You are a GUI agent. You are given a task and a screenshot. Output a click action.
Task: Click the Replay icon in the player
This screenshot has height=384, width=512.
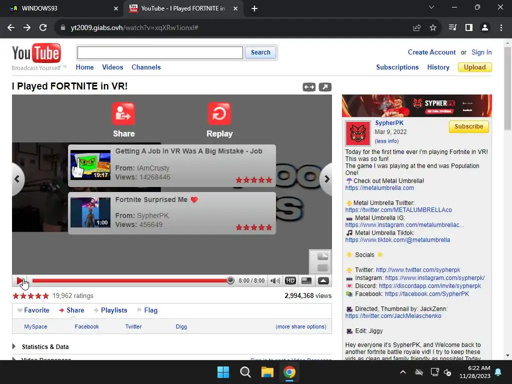(x=219, y=113)
